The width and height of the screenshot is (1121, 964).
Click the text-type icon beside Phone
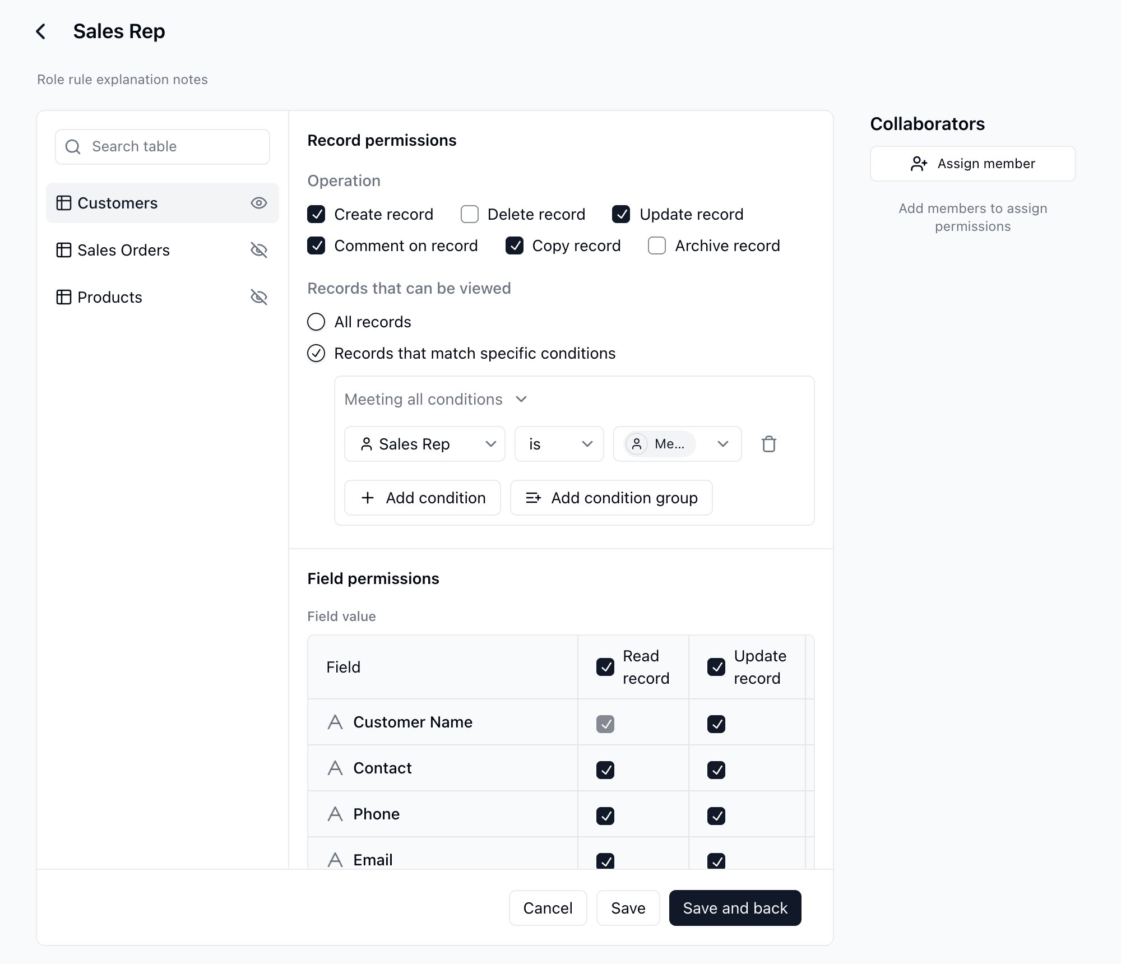(335, 814)
